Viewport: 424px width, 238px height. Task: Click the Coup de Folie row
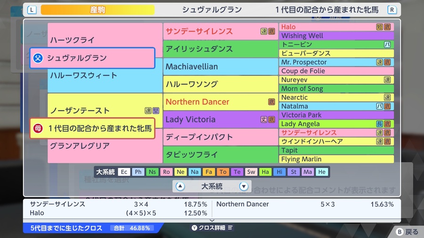[336, 71]
